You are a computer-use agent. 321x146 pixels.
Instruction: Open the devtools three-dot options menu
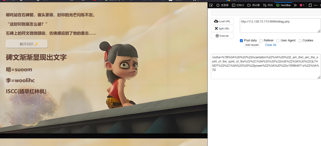pos(315,5)
